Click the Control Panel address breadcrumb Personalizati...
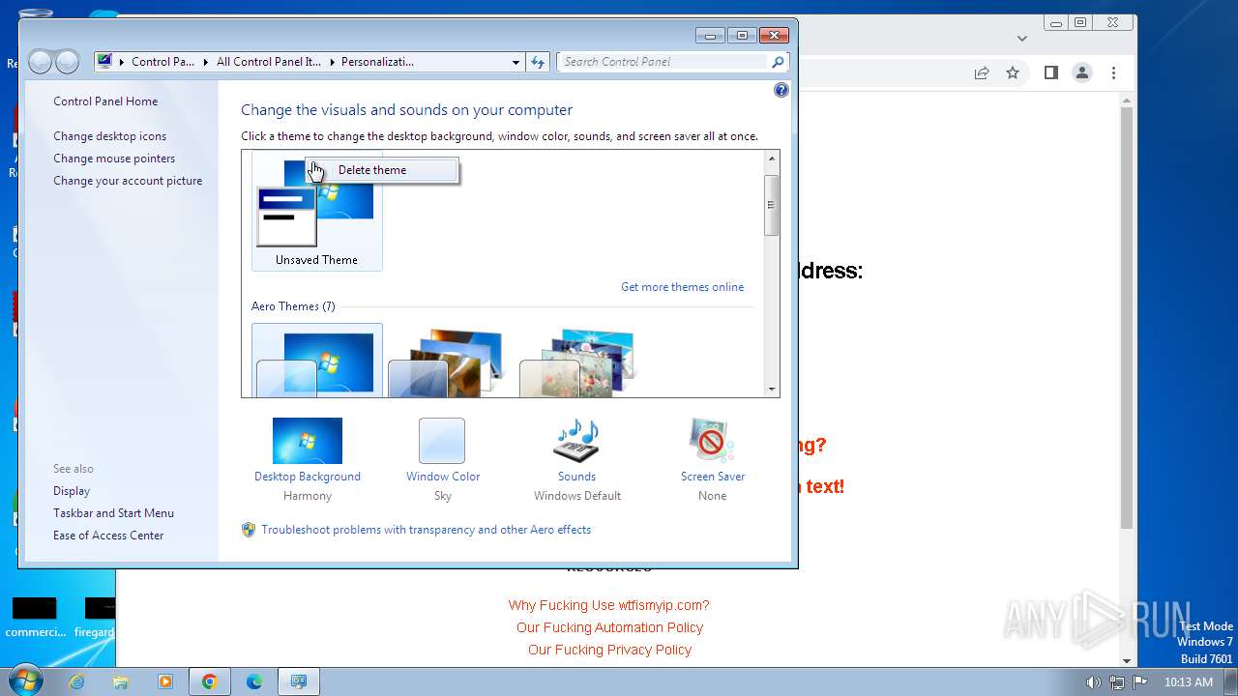The image size is (1238, 696). click(377, 62)
